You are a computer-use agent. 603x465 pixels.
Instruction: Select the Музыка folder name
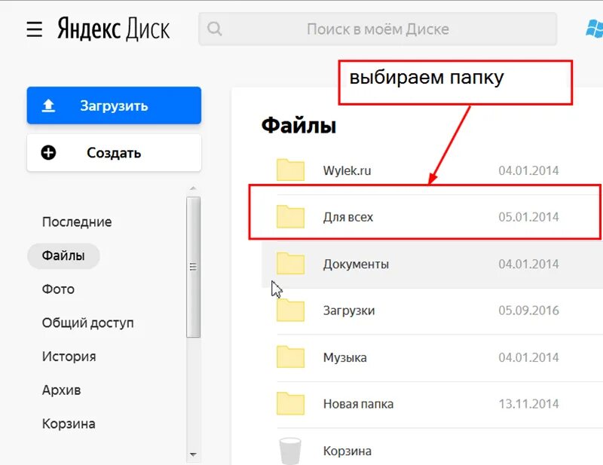click(345, 358)
